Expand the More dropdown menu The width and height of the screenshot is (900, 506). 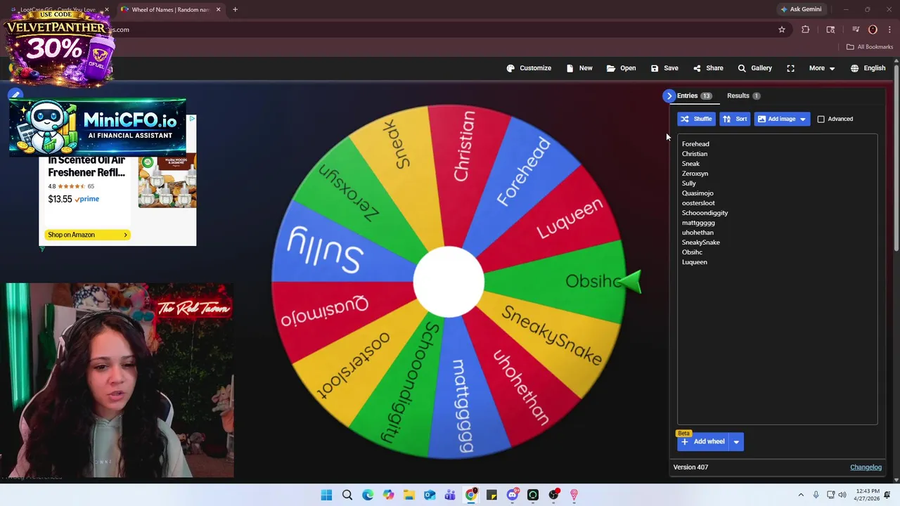click(x=821, y=68)
